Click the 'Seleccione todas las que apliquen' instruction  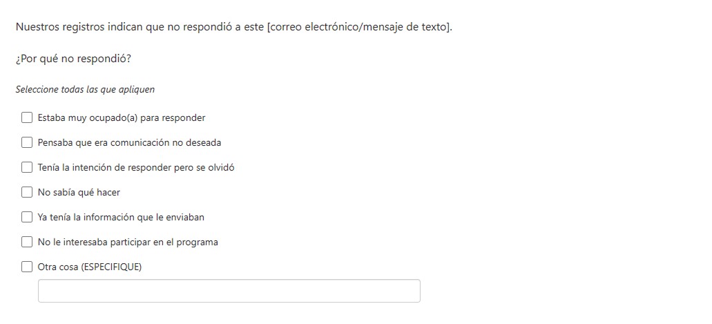(x=85, y=90)
